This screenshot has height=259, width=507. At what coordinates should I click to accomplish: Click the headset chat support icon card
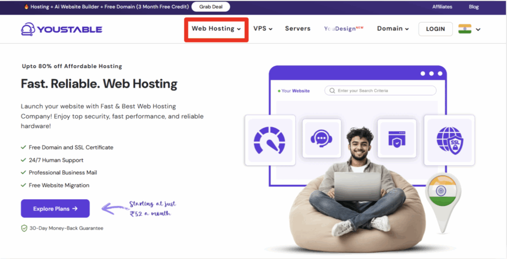322,138
